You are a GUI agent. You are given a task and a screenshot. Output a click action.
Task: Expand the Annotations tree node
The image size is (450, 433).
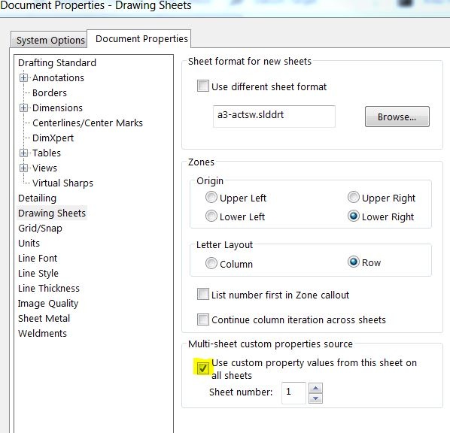(23, 78)
